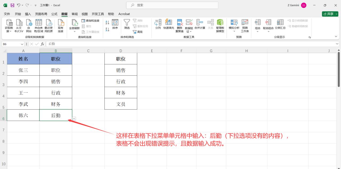
Task: Click the Ungroup (取消组合) icon
Action: point(268,22)
